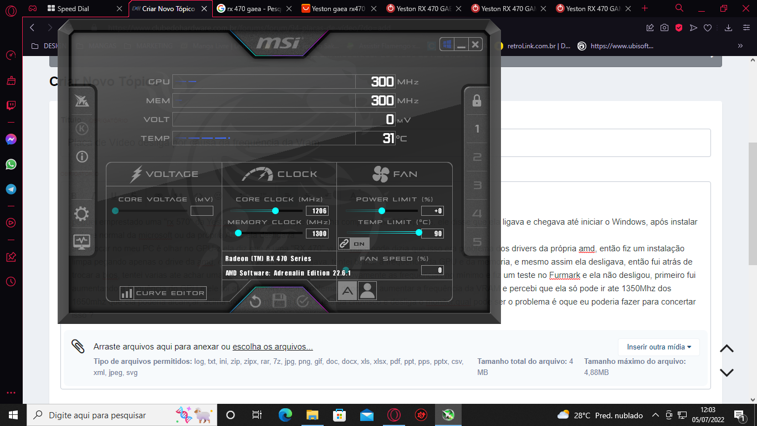Open File Explorer from the taskbar
This screenshot has height=426, width=757.
[313, 415]
